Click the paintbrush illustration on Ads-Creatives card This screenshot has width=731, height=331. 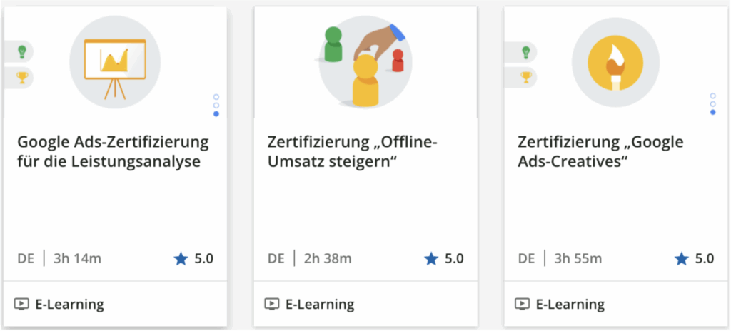[x=615, y=63]
